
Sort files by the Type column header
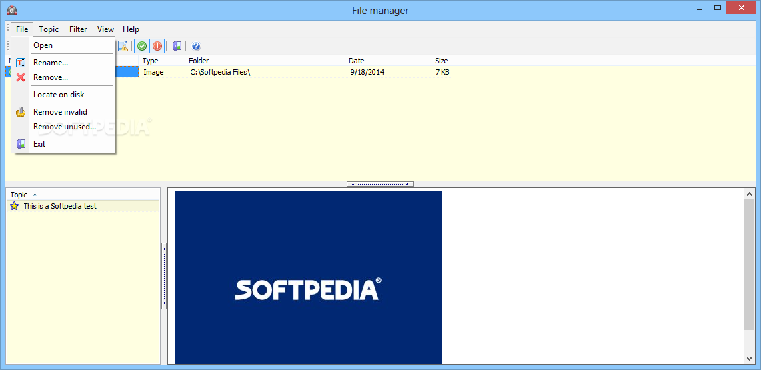[x=161, y=61]
